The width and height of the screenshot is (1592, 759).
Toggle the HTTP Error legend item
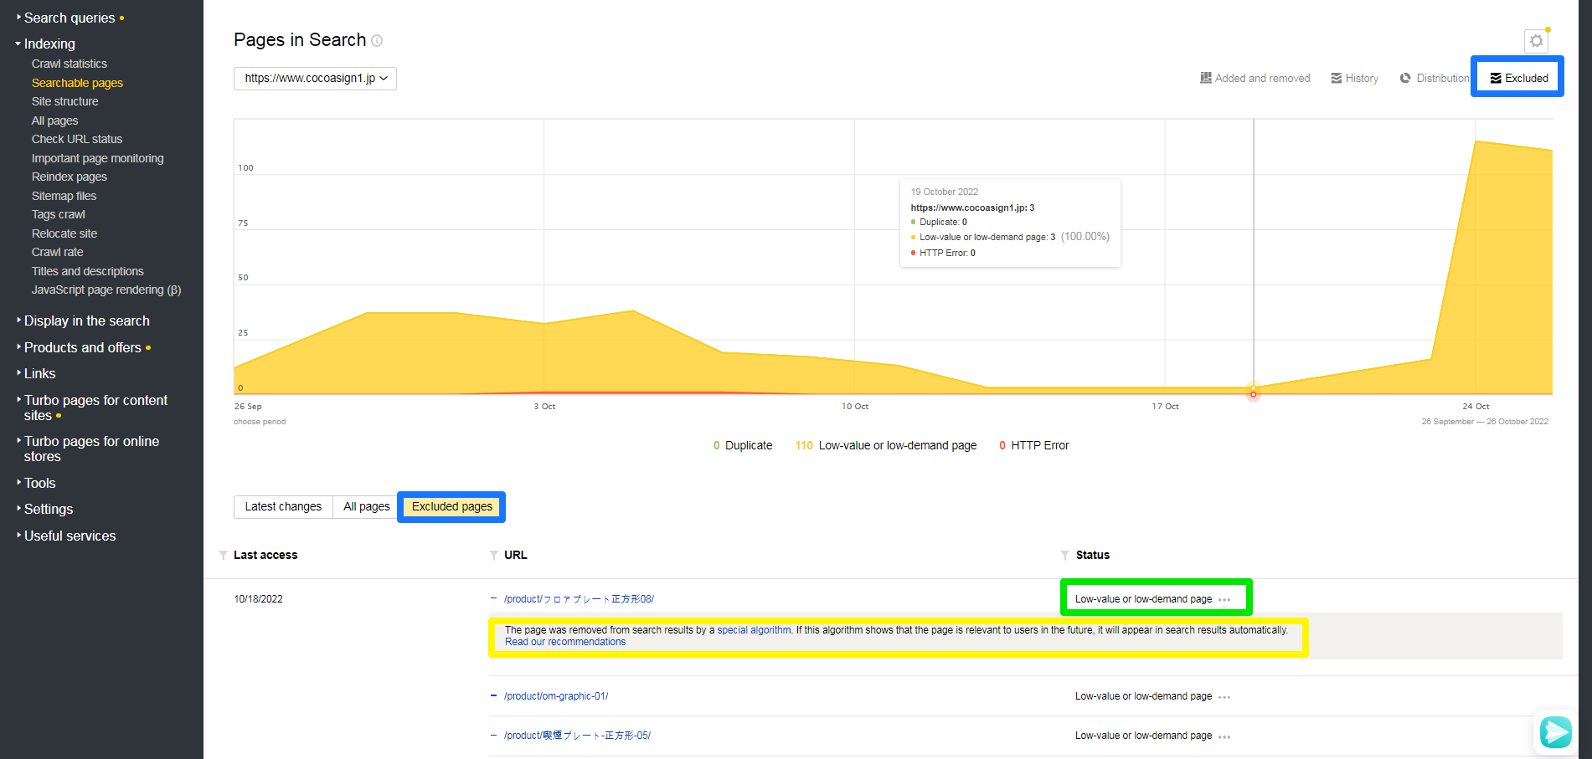(1033, 444)
